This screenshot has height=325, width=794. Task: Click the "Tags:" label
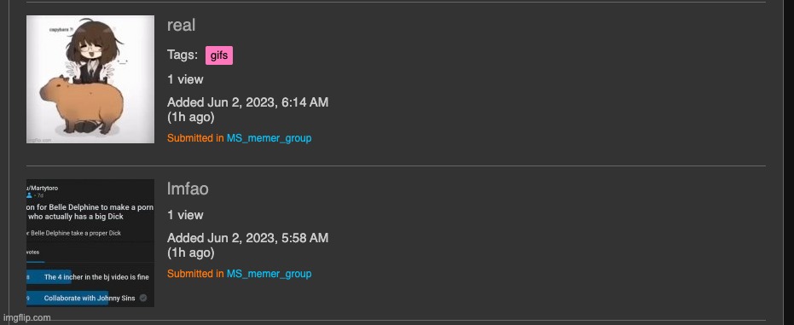183,55
